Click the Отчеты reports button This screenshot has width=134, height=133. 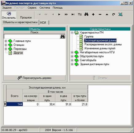coord(100,78)
